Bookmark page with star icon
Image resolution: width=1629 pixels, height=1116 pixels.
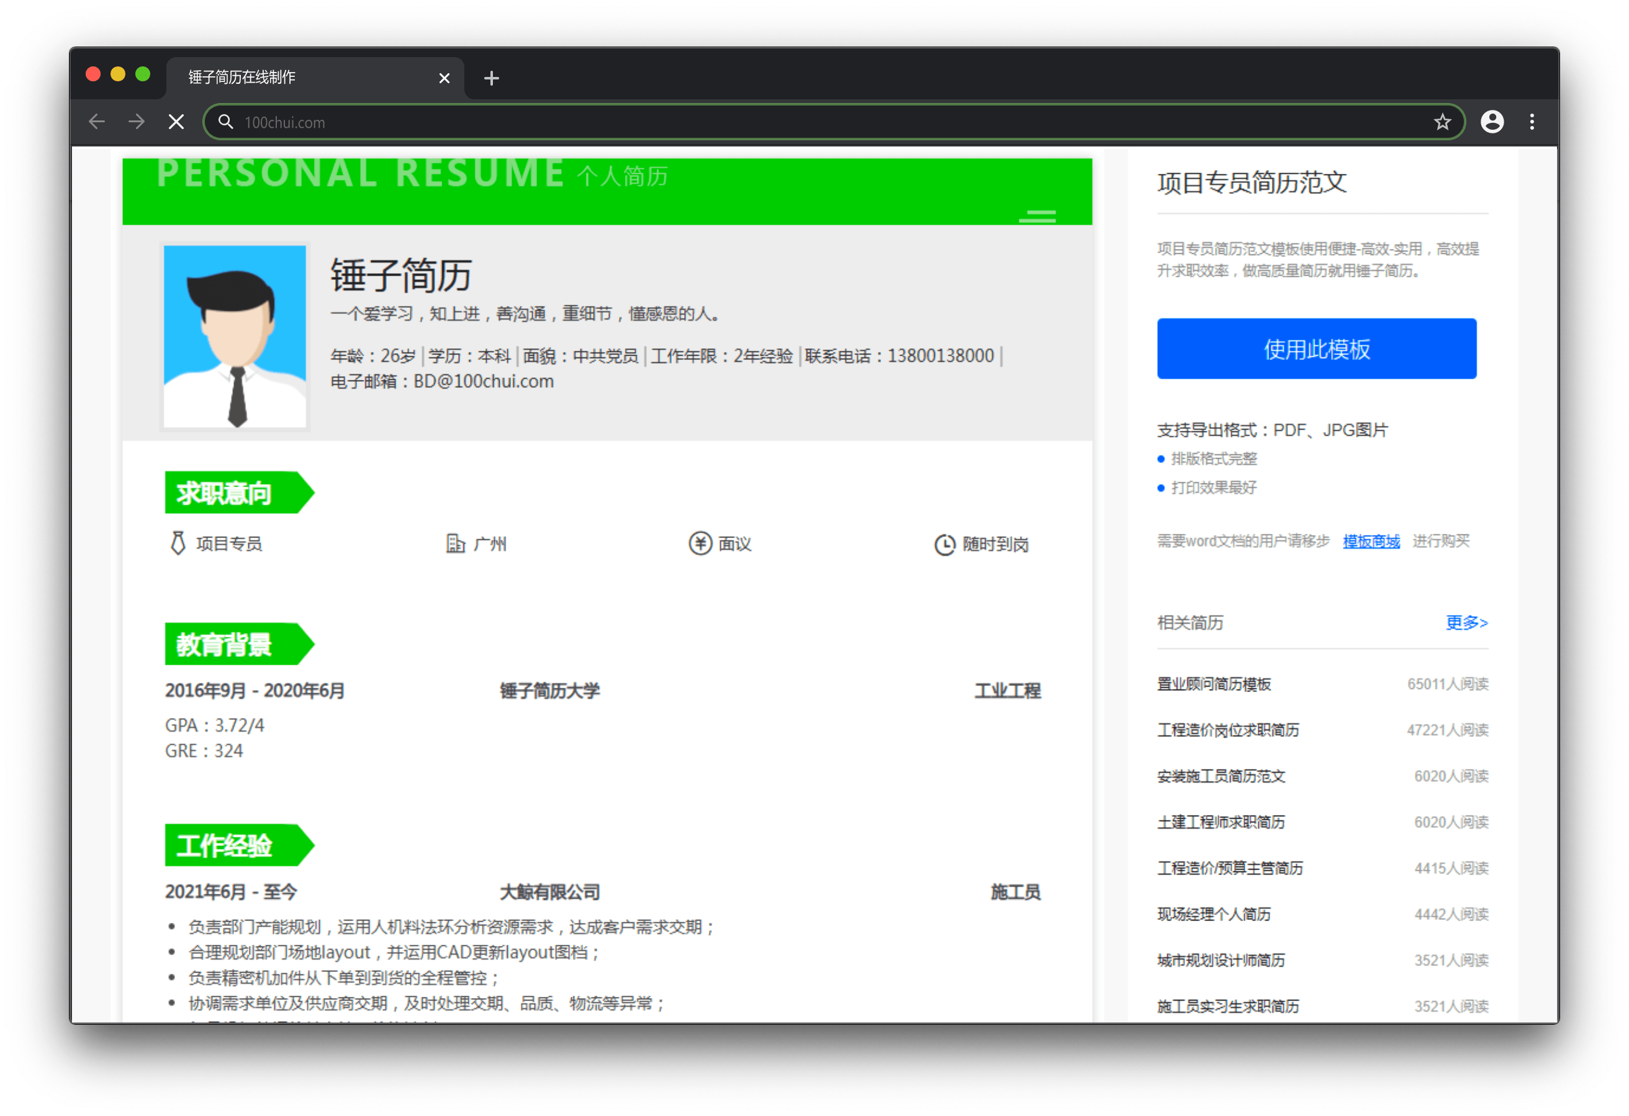tap(1442, 122)
